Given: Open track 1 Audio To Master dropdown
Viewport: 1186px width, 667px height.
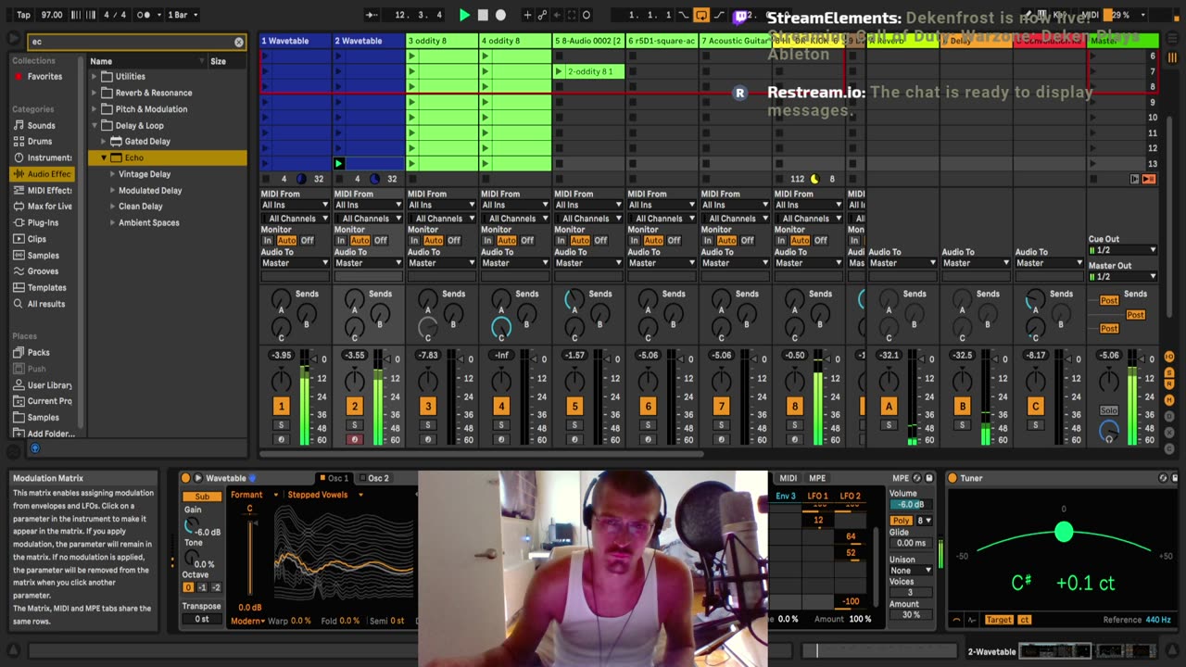Looking at the screenshot, I should coord(295,263).
